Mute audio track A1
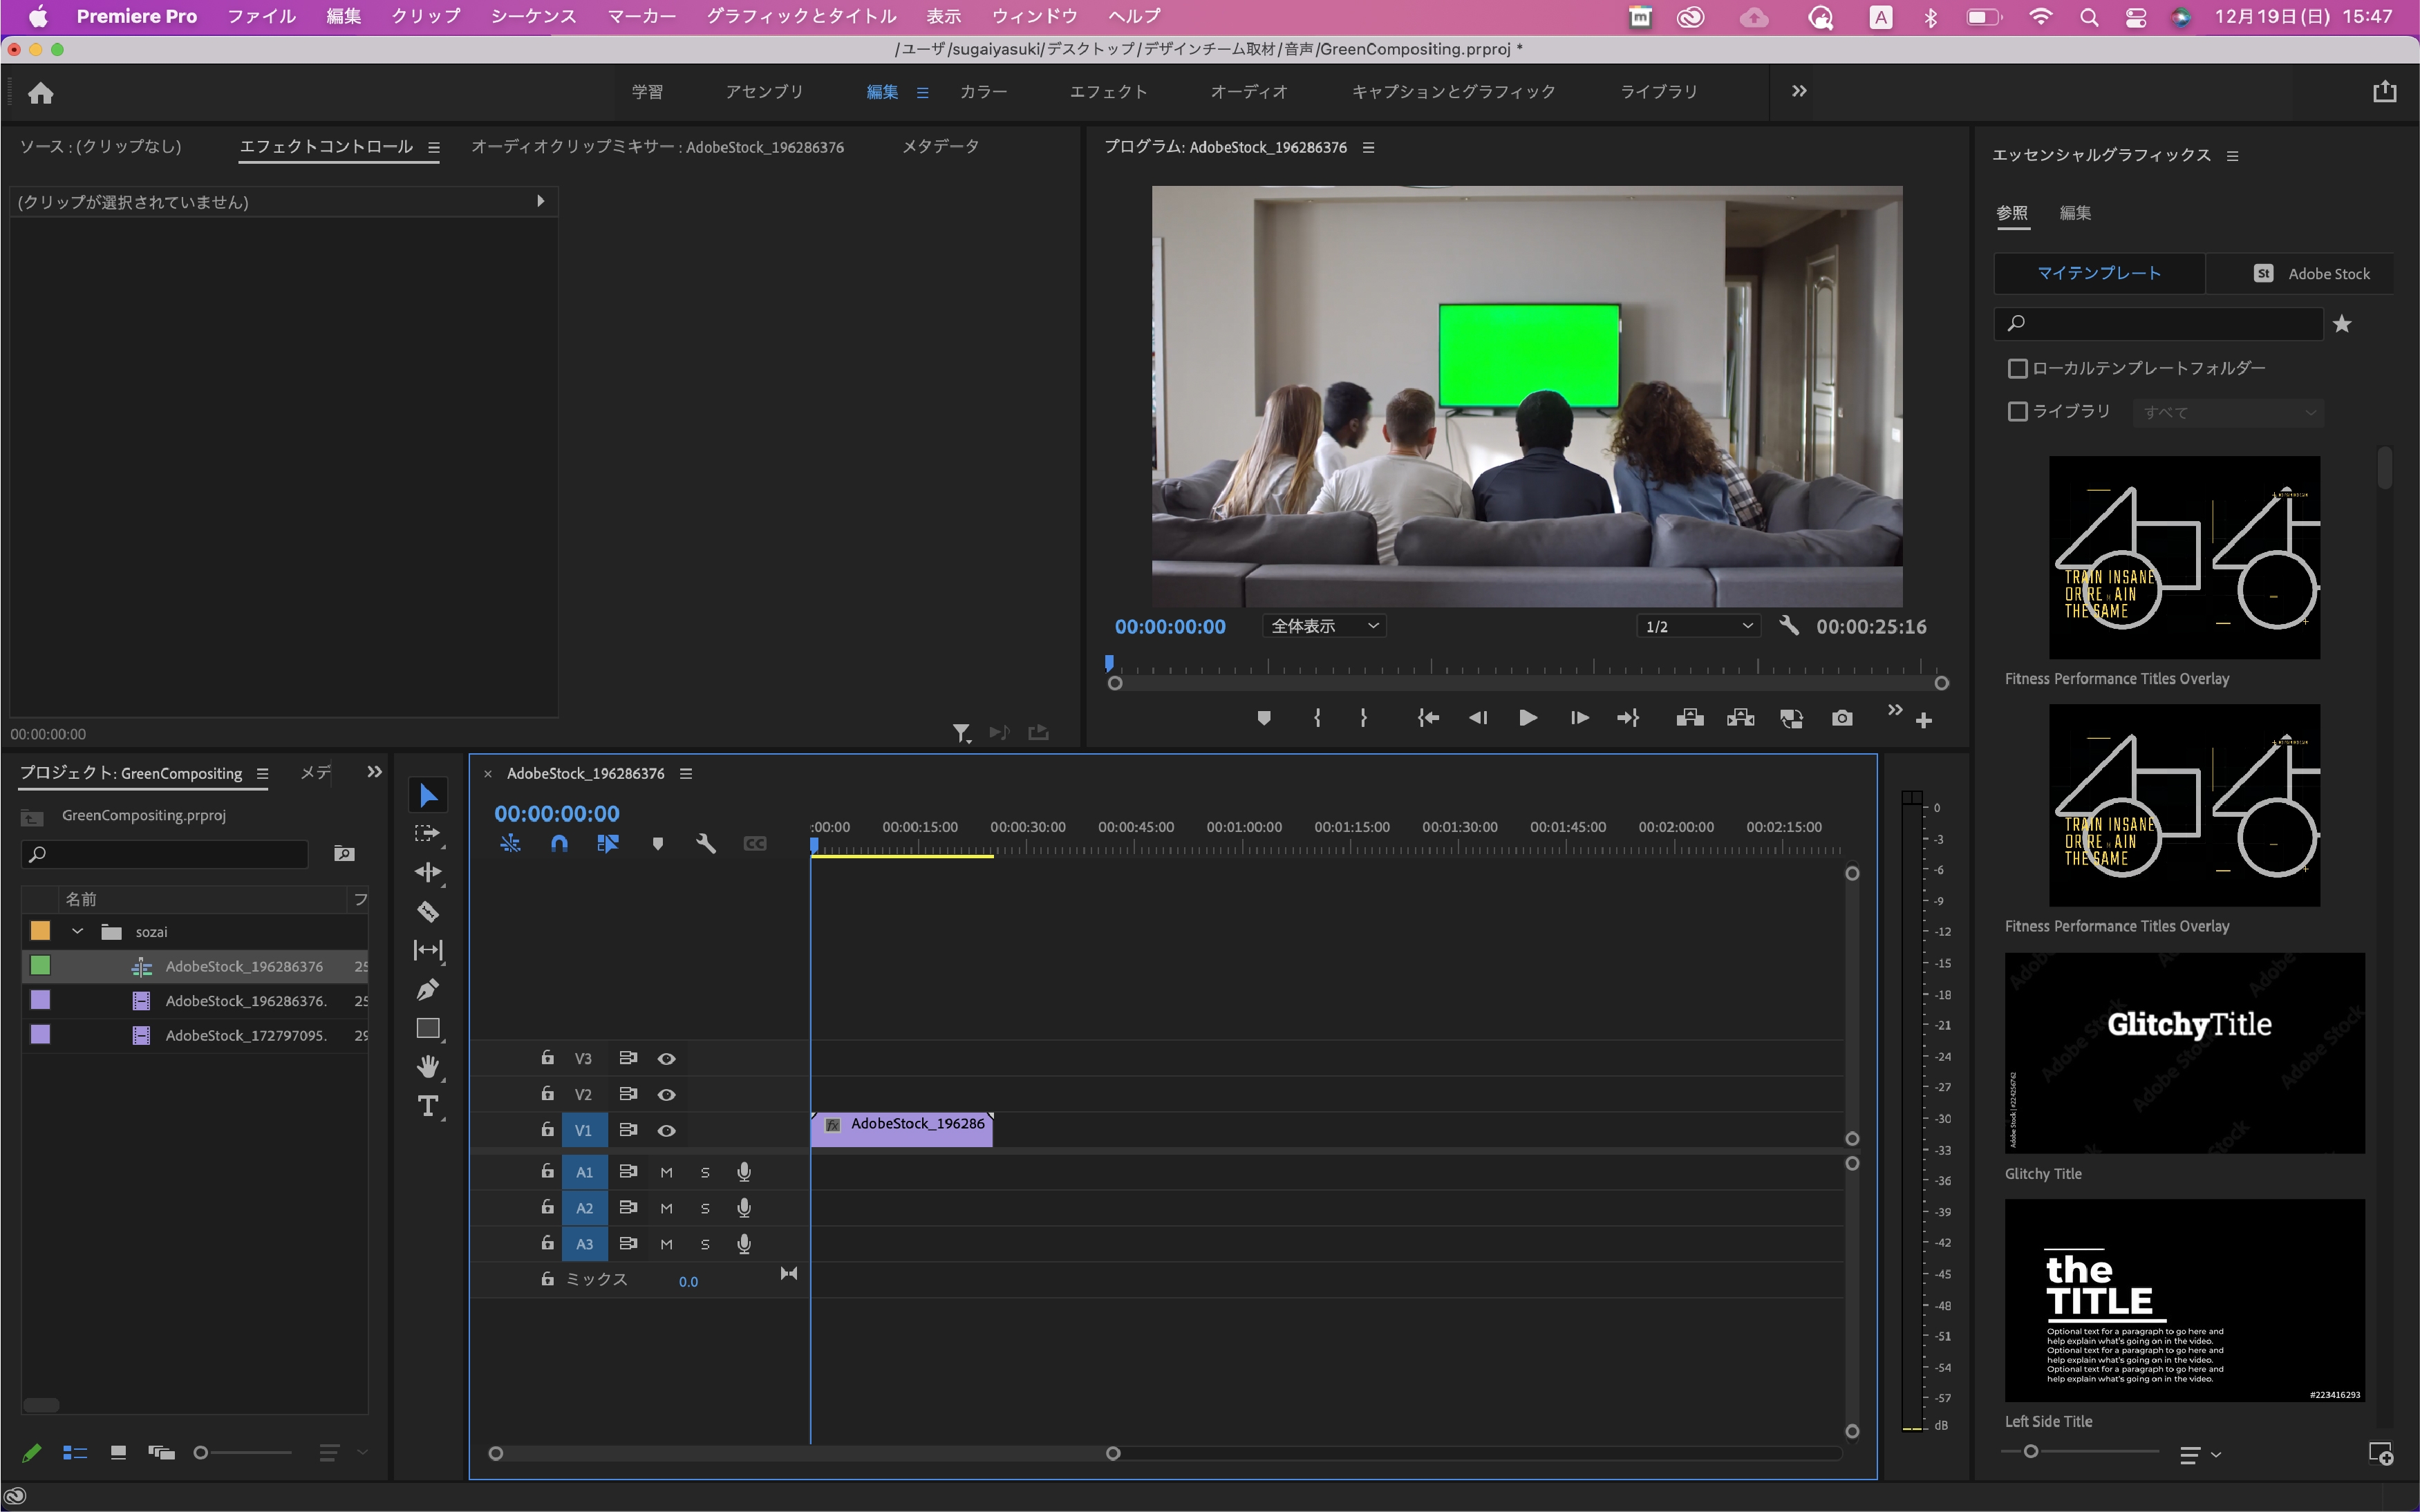This screenshot has width=2420, height=1512. click(x=666, y=1172)
